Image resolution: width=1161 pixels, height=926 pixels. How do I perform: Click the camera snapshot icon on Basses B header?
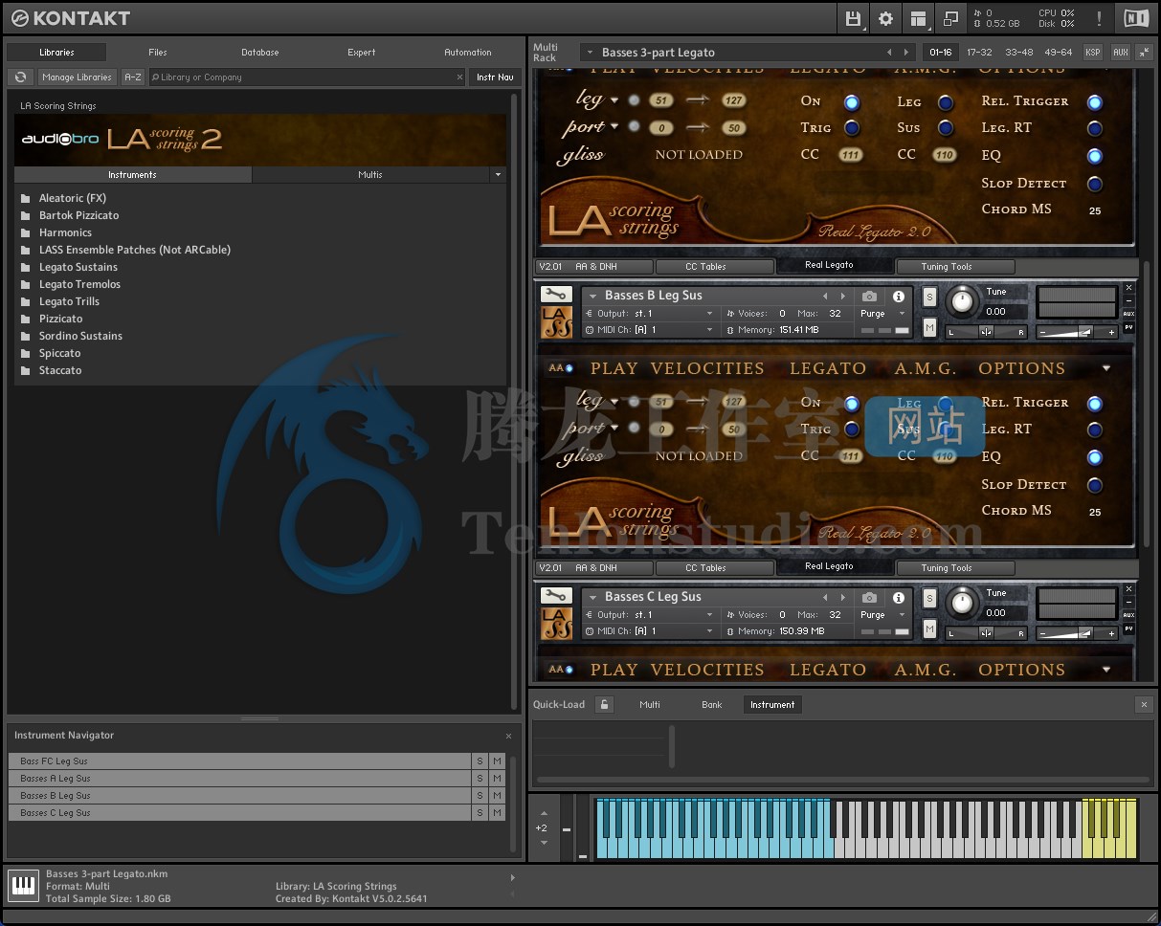point(869,295)
